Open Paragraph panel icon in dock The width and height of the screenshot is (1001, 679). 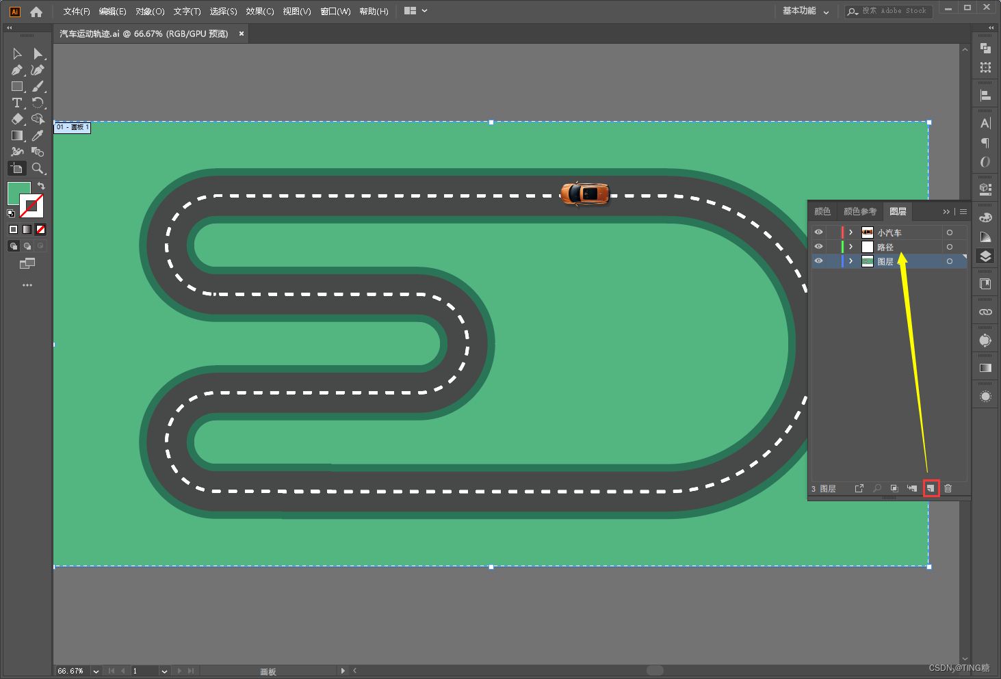click(x=985, y=142)
